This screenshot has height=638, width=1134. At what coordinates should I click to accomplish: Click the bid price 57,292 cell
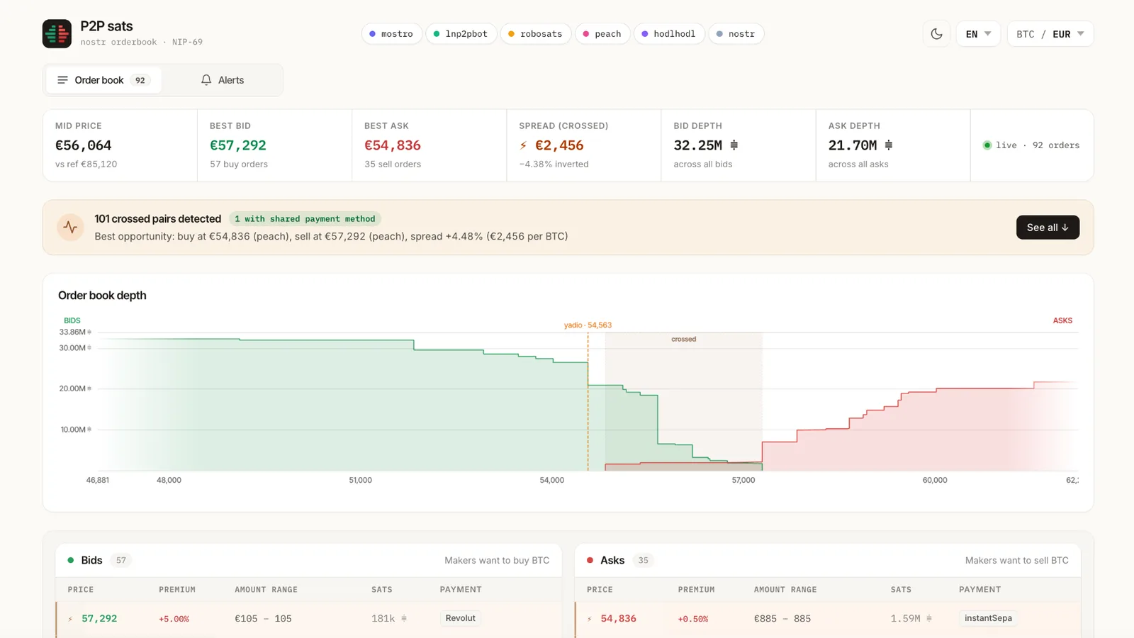click(99, 619)
